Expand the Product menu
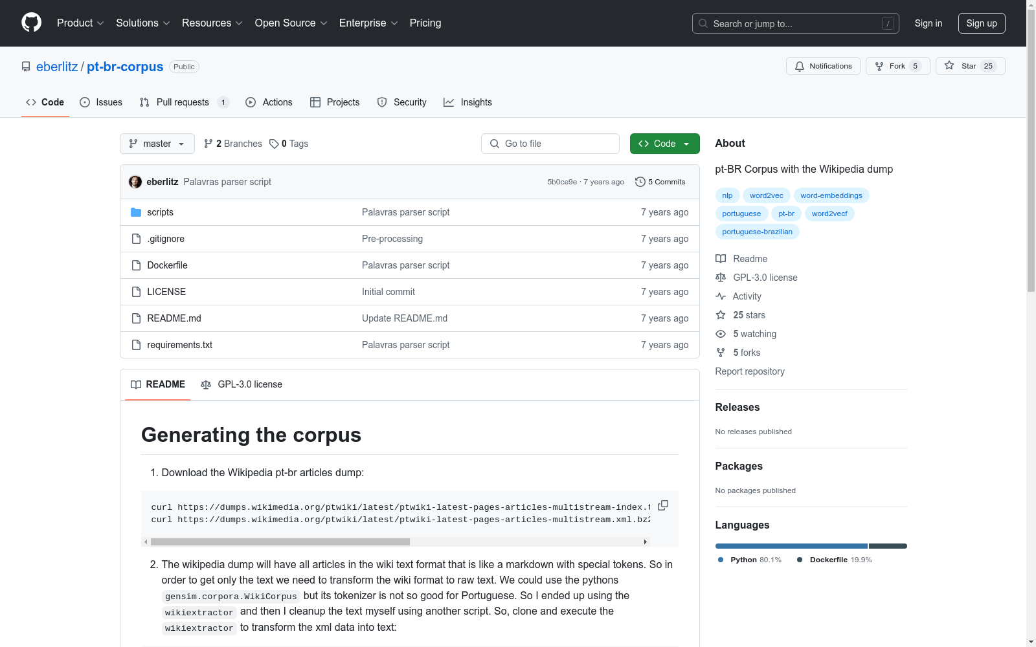Screen dimensions: 1036x647 pyautogui.click(x=80, y=23)
